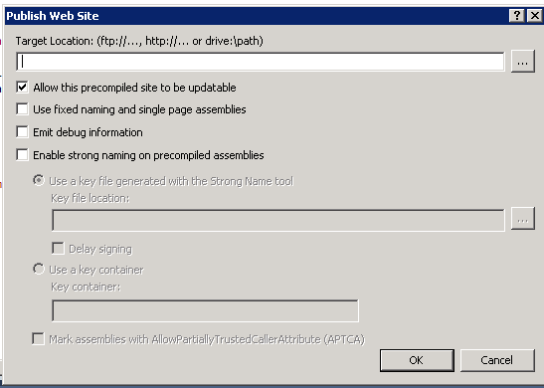Close the Publish Web Site dialog
The height and width of the screenshot is (388, 544).
(535, 16)
